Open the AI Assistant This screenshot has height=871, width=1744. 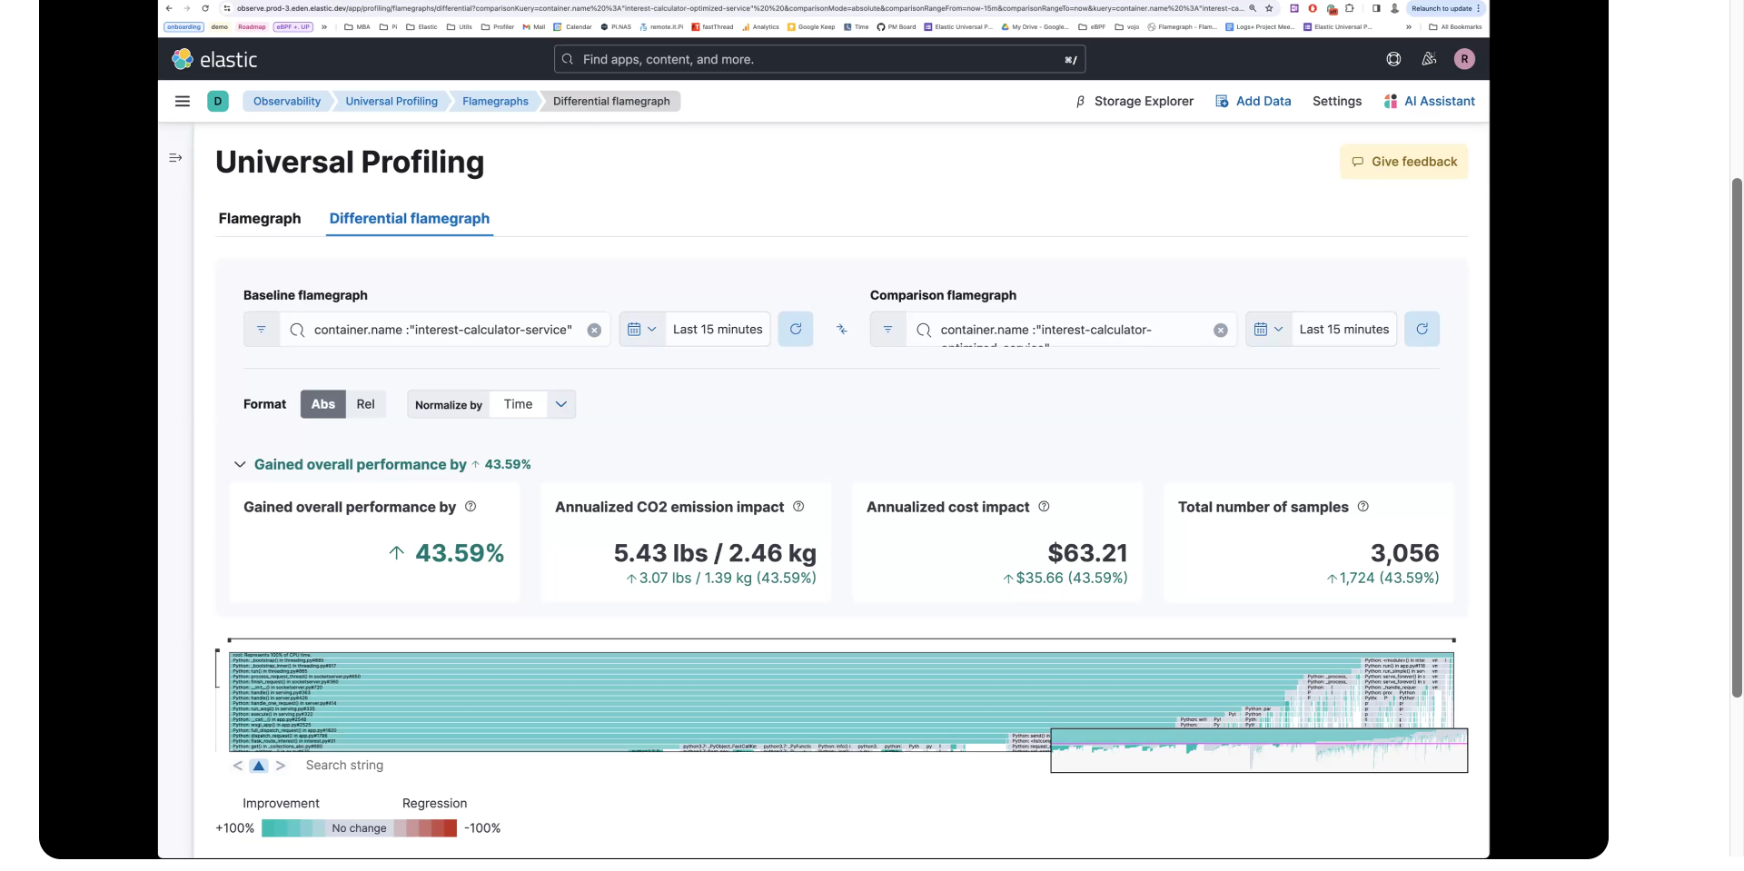pos(1440,101)
